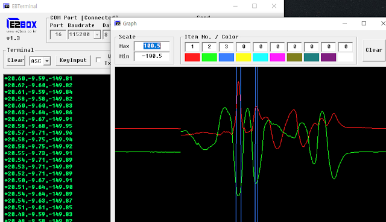Click the item number field above the white swatch
The width and height of the screenshot is (386, 222).
[346, 47]
